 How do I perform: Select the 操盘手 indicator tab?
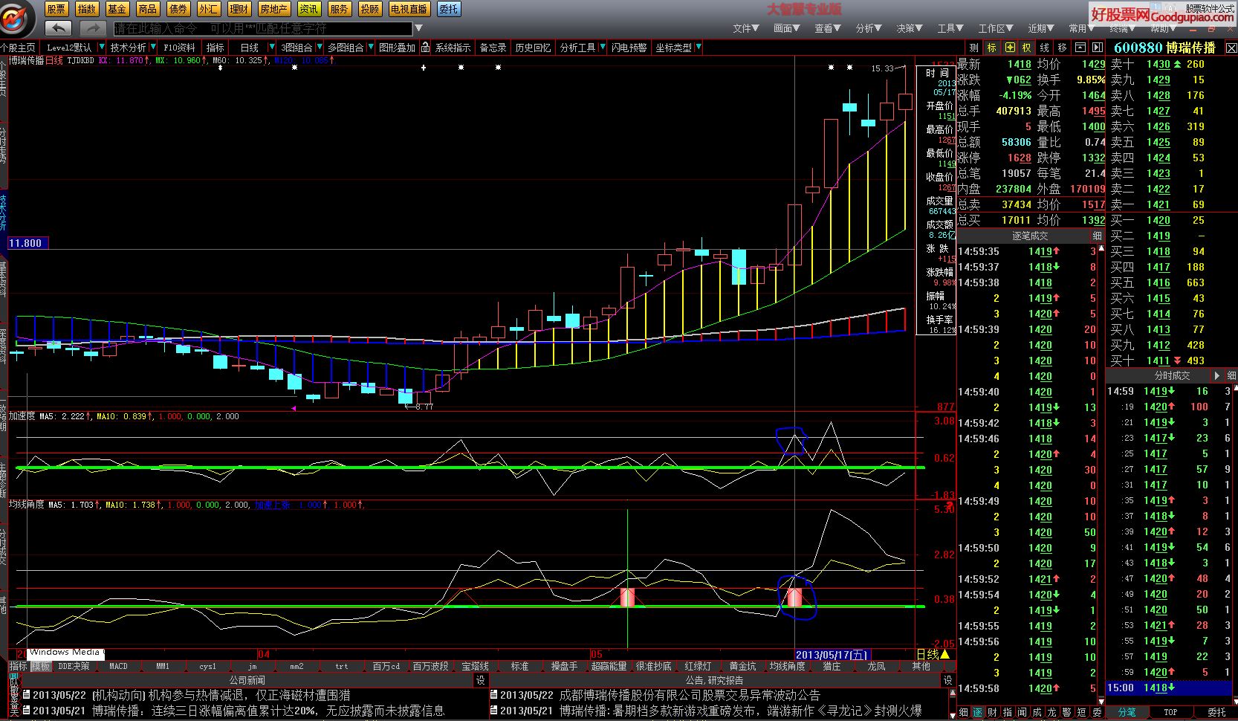tap(564, 666)
